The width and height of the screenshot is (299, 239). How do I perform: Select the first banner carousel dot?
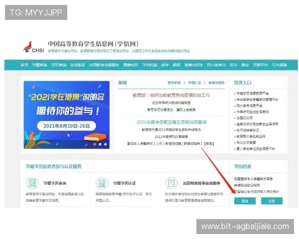click(95, 144)
